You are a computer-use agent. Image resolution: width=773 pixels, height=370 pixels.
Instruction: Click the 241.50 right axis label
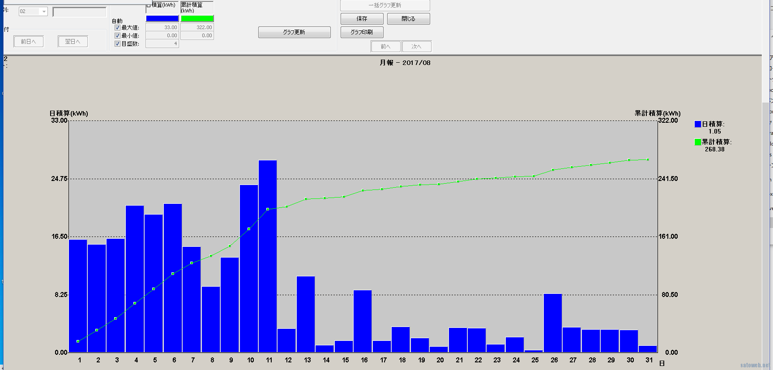[x=668, y=179]
